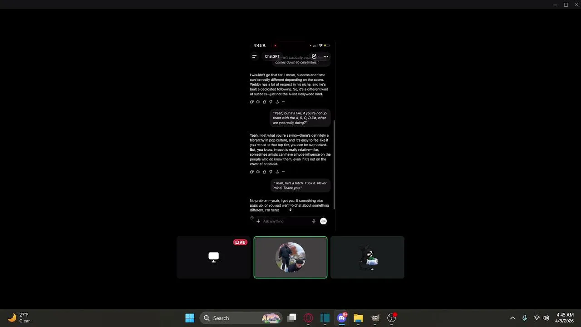Start ChatGPT voice mode with waveform button
Image resolution: width=581 pixels, height=327 pixels.
click(x=323, y=221)
